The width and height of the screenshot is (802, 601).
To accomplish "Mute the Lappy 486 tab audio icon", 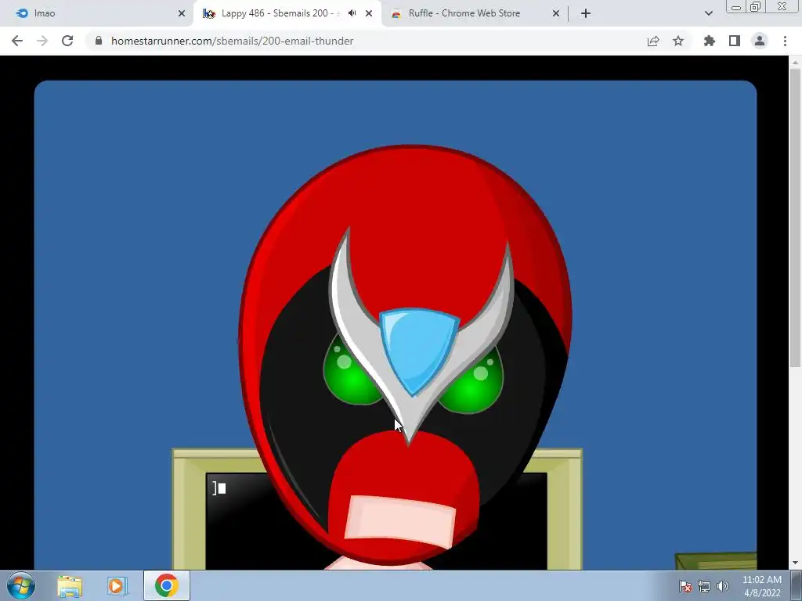I will (352, 13).
